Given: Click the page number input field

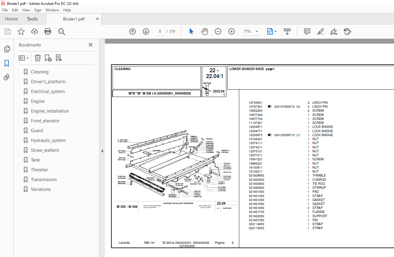Looking at the screenshot, I should click(x=160, y=32).
